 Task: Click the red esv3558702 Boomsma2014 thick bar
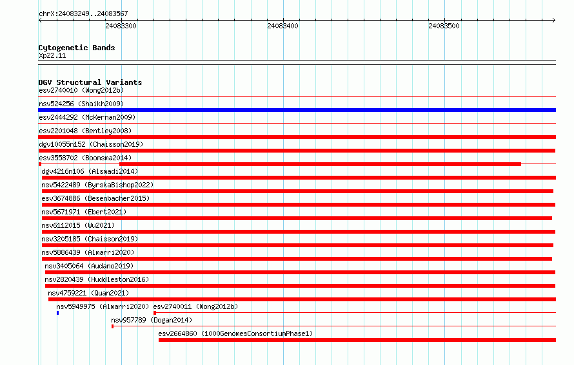pos(321,164)
